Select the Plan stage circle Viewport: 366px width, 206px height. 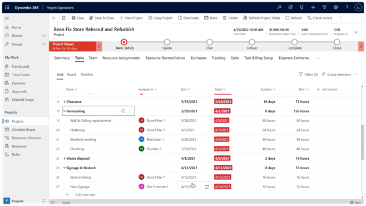tap(209, 42)
